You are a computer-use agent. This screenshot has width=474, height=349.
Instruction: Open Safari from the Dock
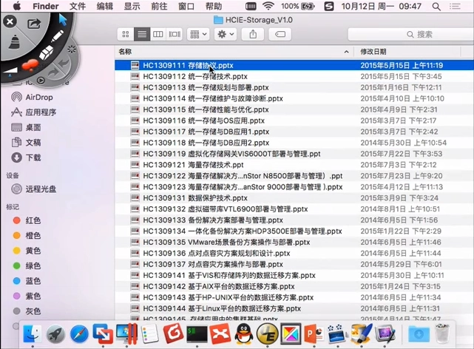click(79, 334)
